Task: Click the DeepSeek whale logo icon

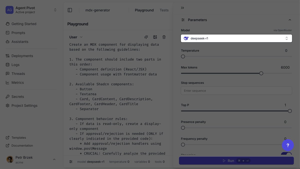Action: pyautogui.click(x=186, y=38)
